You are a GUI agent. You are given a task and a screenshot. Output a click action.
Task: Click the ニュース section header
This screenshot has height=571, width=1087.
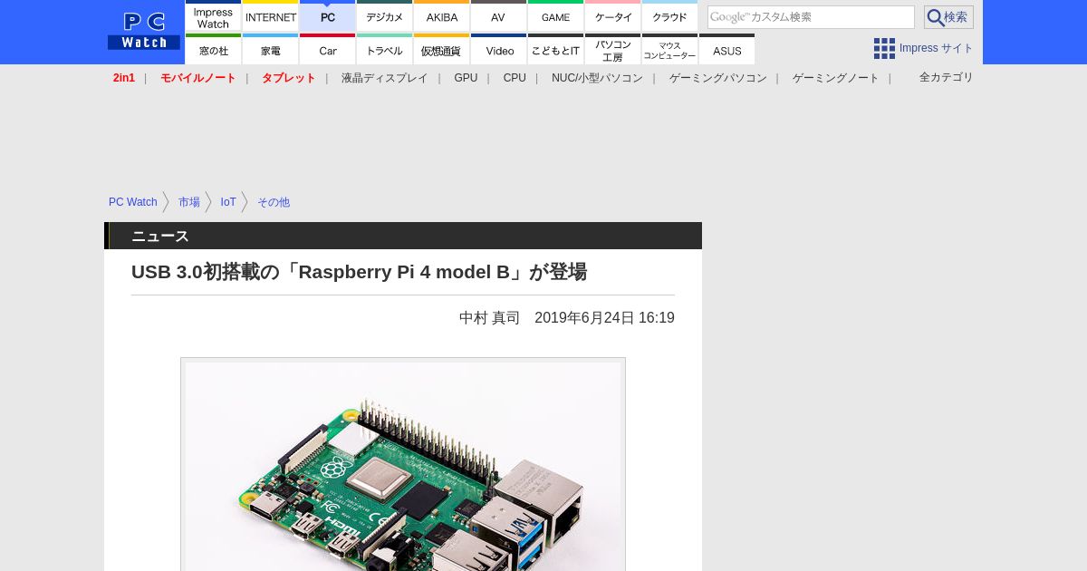tap(403, 236)
